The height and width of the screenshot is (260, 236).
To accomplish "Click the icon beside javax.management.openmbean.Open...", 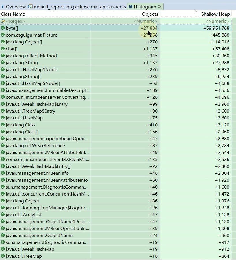I will click(x=3, y=138).
